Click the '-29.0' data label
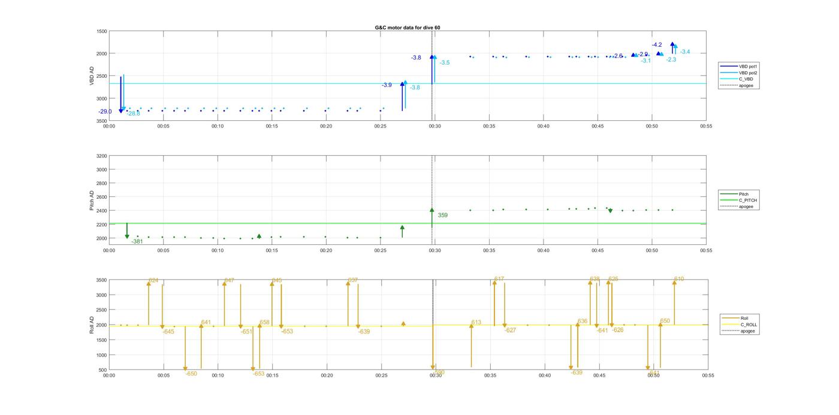 coord(105,112)
